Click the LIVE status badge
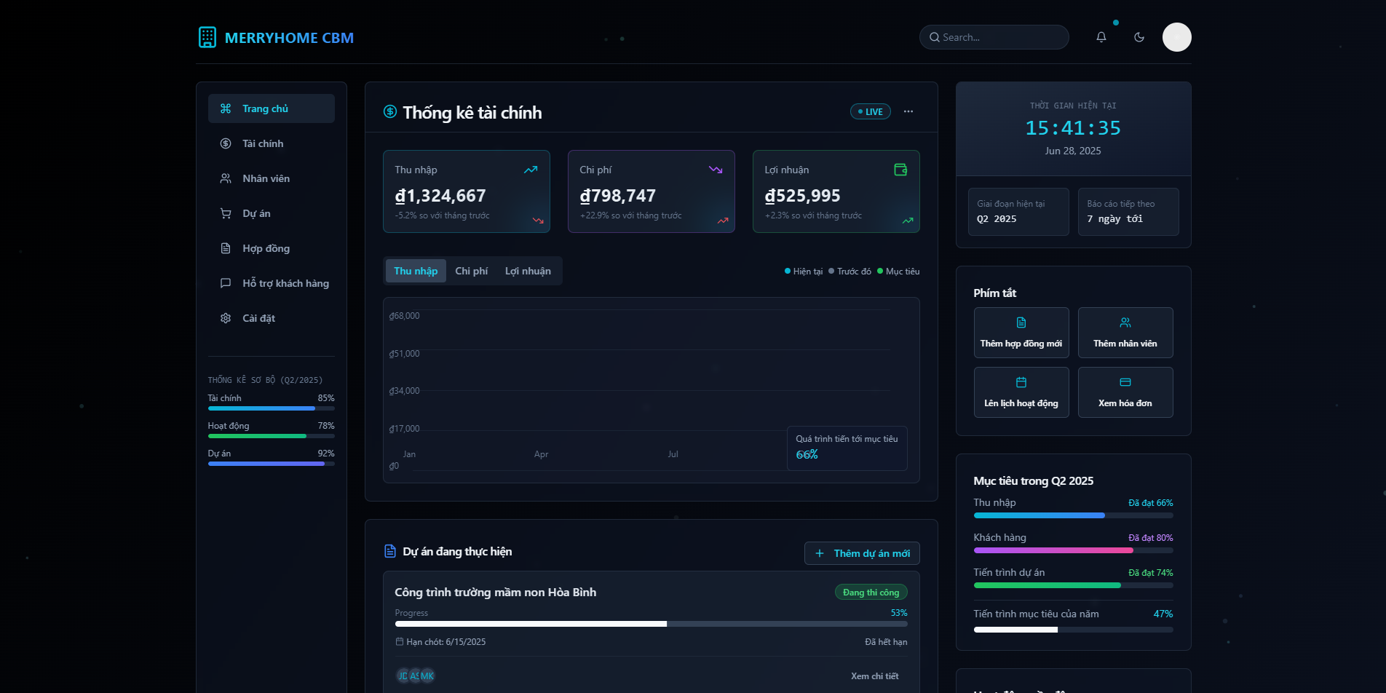 tap(871, 111)
